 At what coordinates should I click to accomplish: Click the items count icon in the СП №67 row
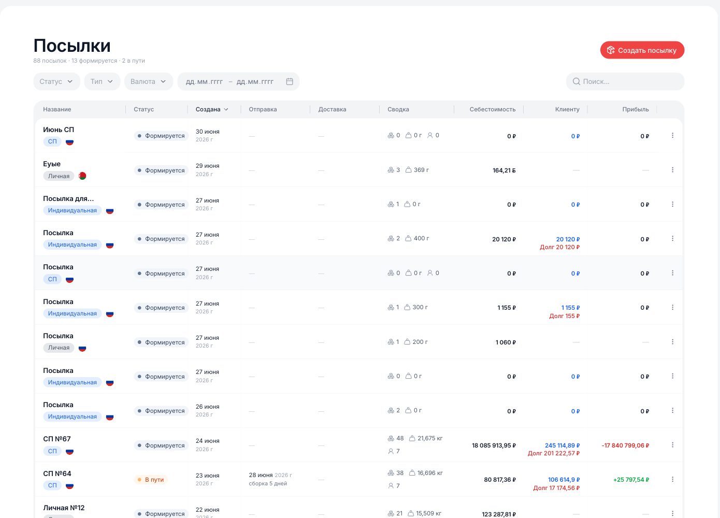[391, 438]
